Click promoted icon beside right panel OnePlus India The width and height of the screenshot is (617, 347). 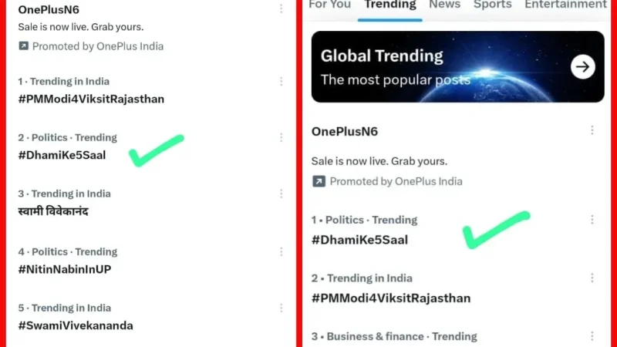[319, 181]
